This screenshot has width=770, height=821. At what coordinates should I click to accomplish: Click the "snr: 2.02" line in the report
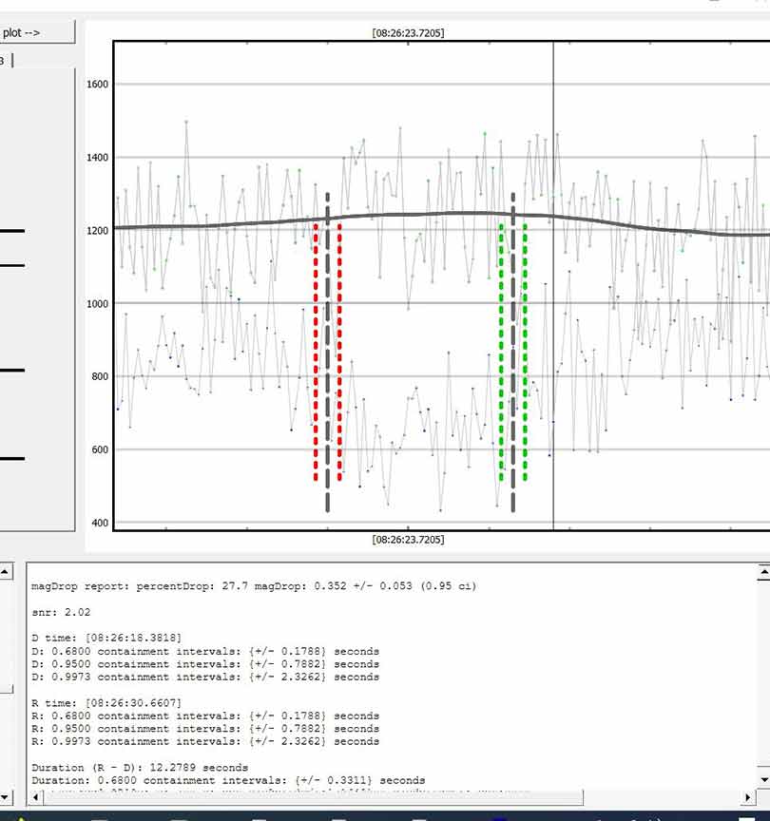tap(61, 612)
